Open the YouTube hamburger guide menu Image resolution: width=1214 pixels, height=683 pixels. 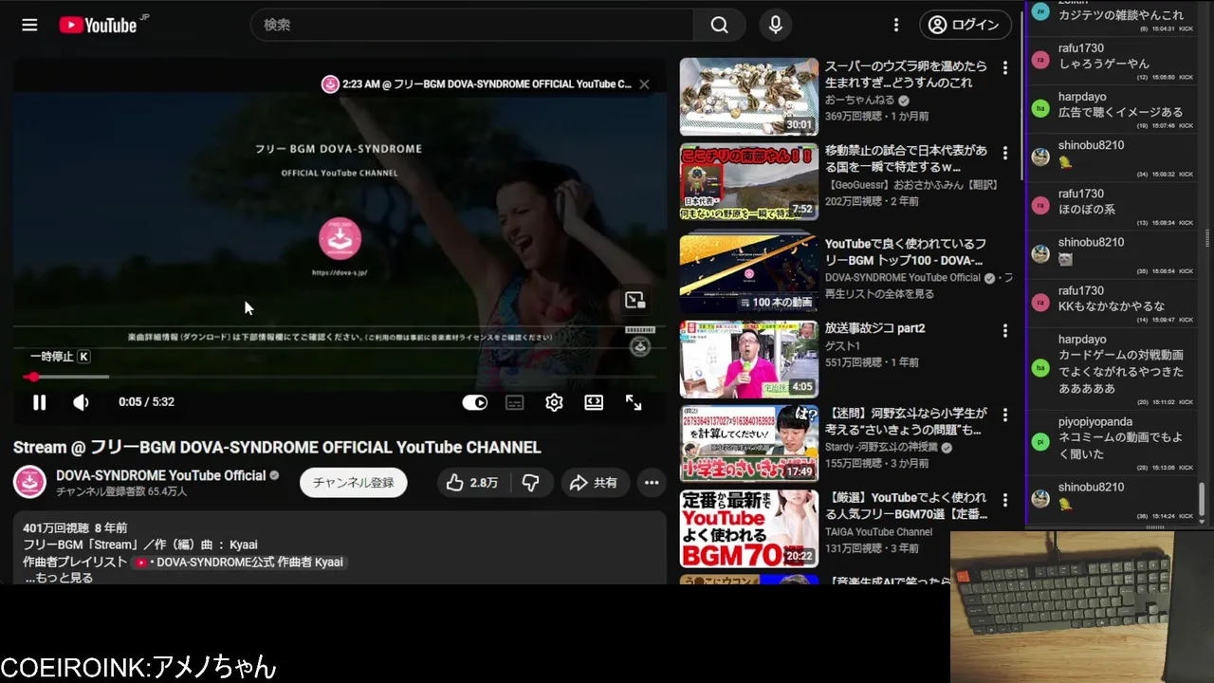(x=29, y=25)
